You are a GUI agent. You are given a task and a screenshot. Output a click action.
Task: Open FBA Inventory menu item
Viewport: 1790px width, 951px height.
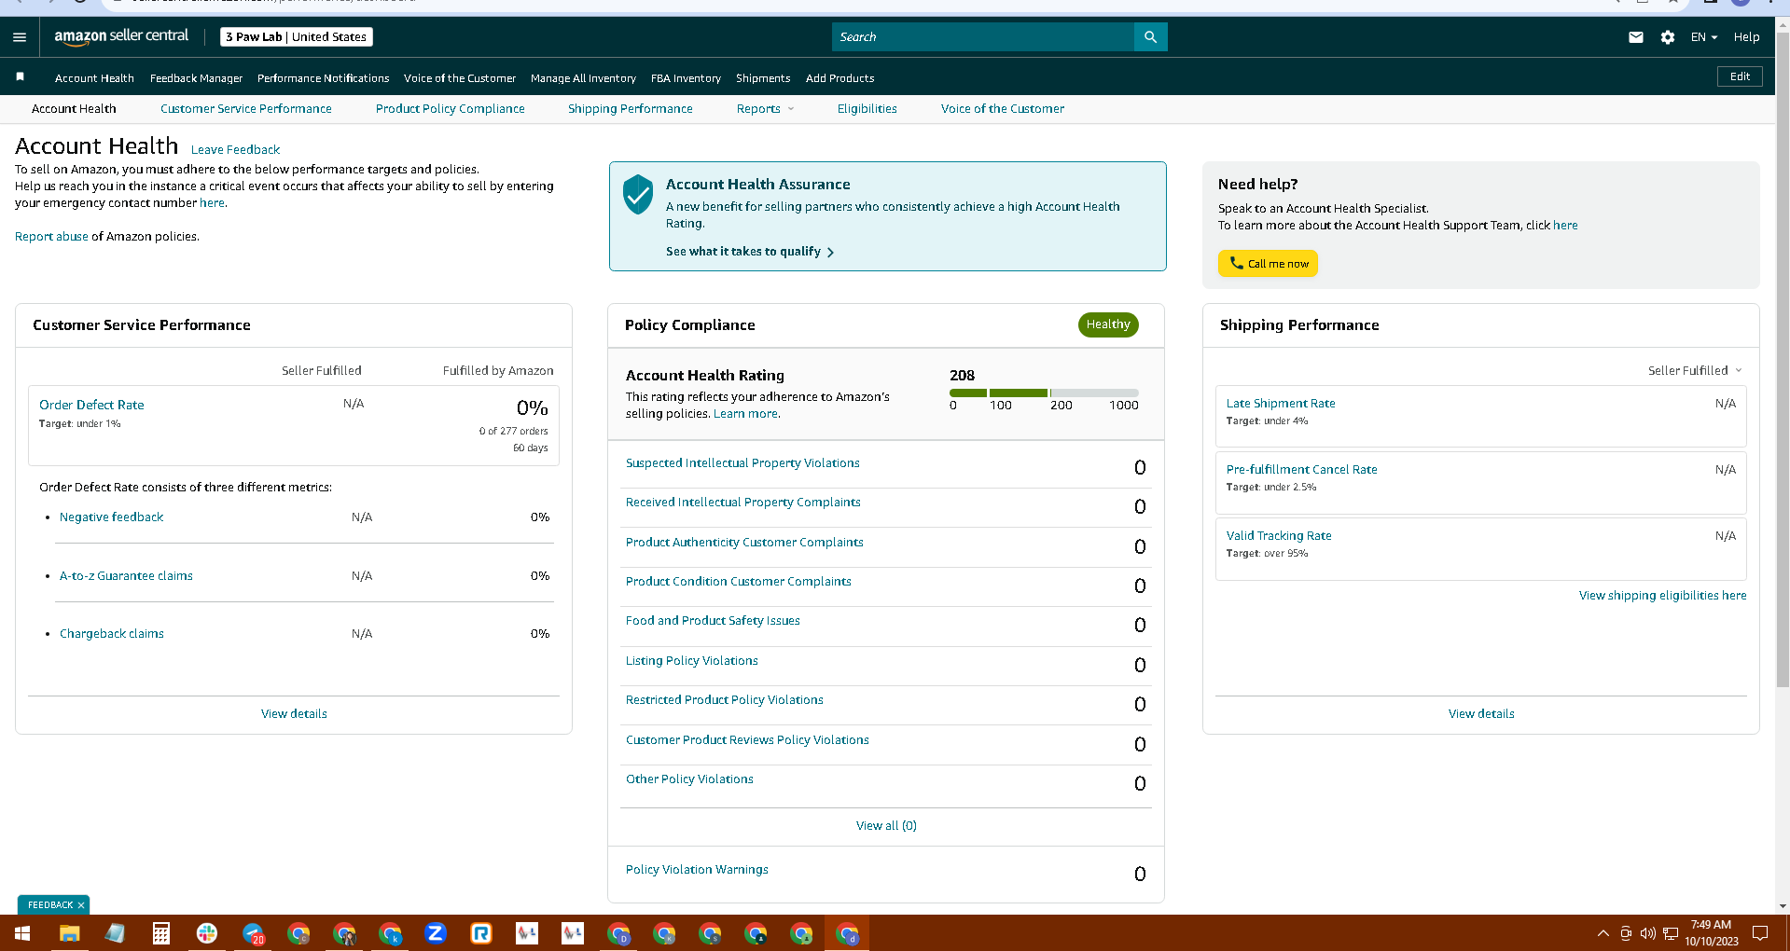686,78
